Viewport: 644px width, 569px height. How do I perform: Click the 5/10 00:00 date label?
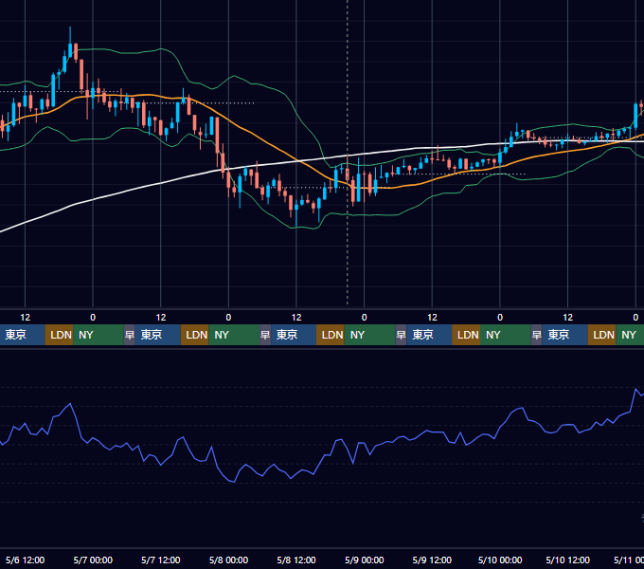point(500,560)
